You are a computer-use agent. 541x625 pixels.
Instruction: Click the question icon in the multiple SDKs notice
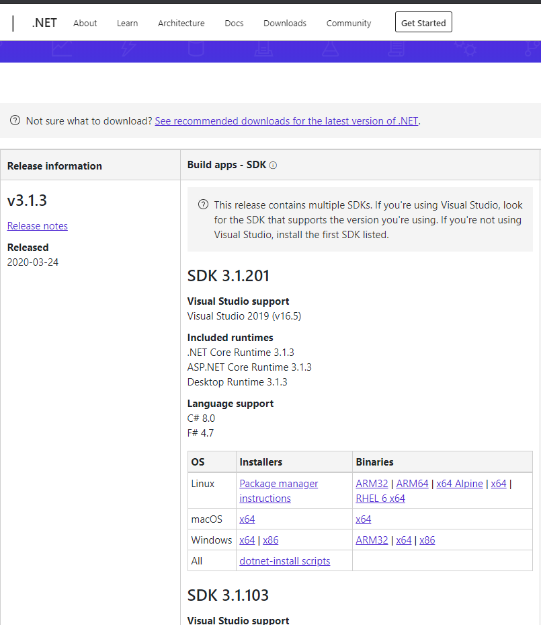tap(203, 205)
